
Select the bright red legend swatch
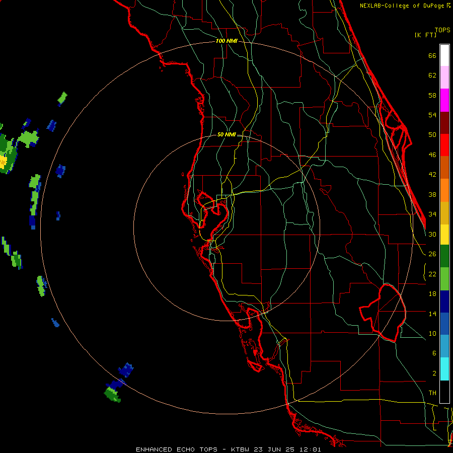[x=444, y=145]
